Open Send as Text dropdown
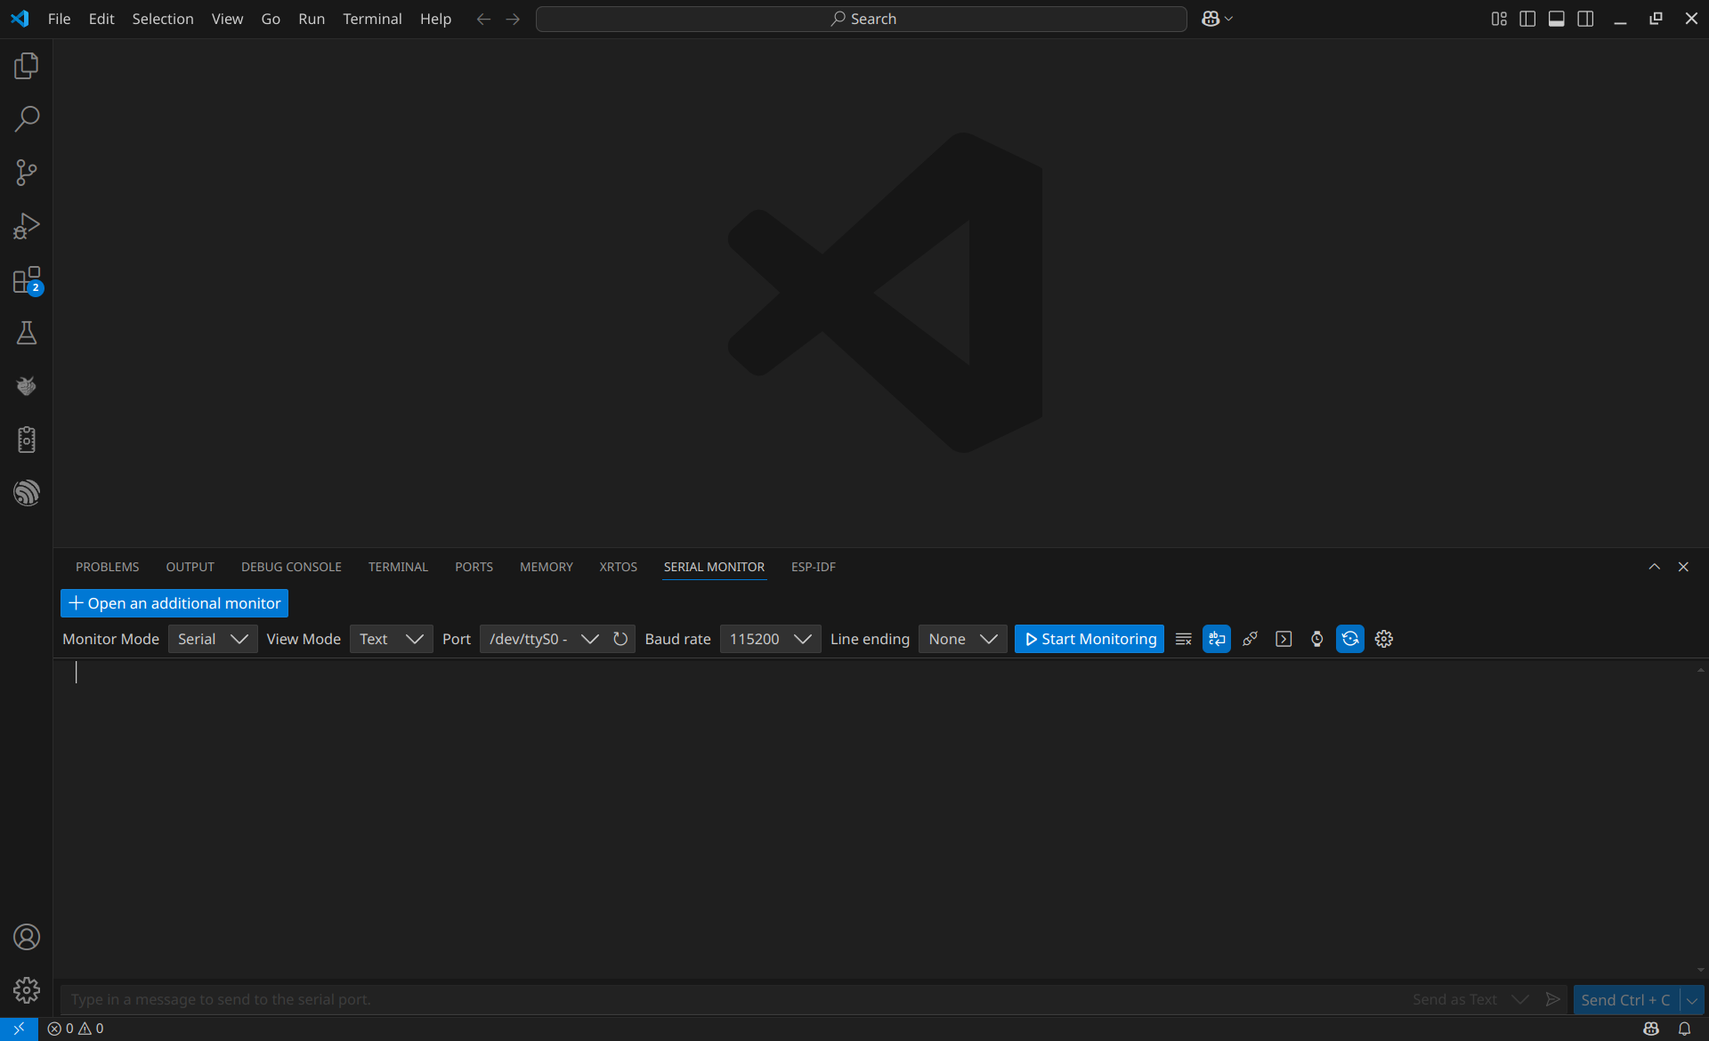 (x=1470, y=999)
